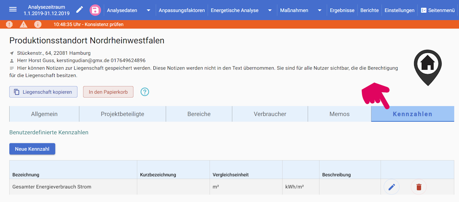Click the warning triangle icon
Viewport: 459px width, 202px height.
coord(24,24)
